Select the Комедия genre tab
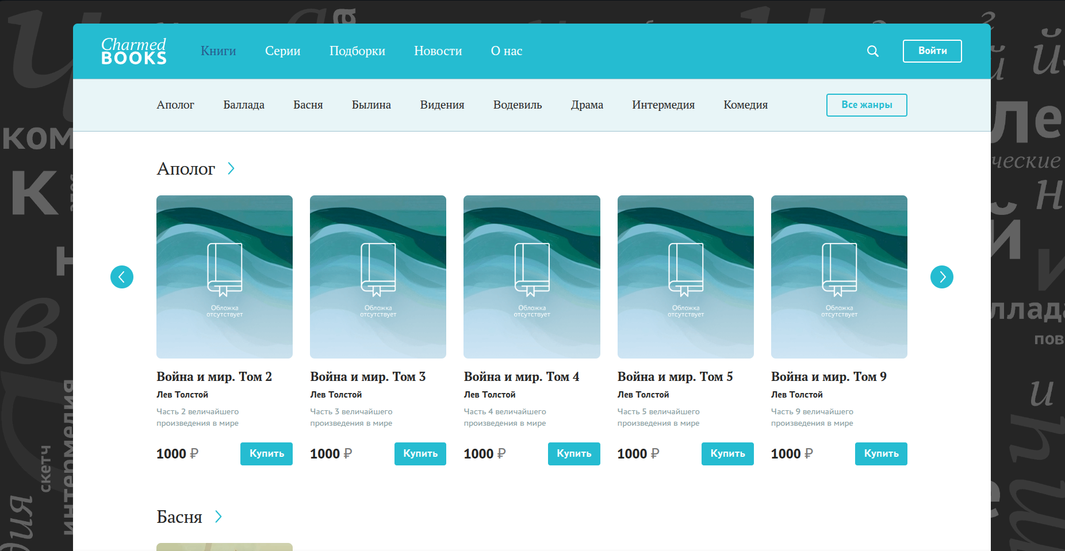 tap(745, 105)
